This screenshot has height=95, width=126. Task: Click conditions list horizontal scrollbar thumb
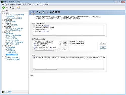point(44,50)
